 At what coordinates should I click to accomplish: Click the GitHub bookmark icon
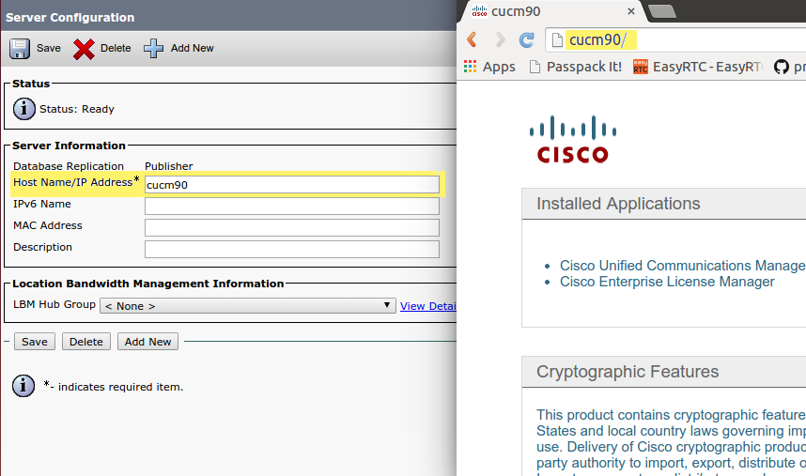(x=782, y=67)
